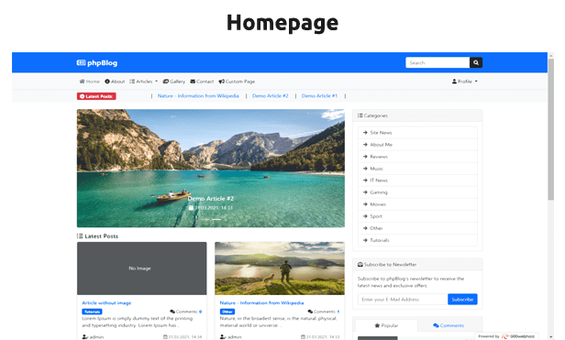Viewport: 565px width, 340px height.
Task: Switch to the Comments tab
Action: click(x=449, y=325)
